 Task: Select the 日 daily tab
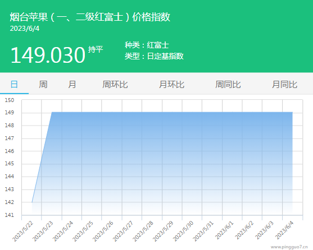point(14,85)
